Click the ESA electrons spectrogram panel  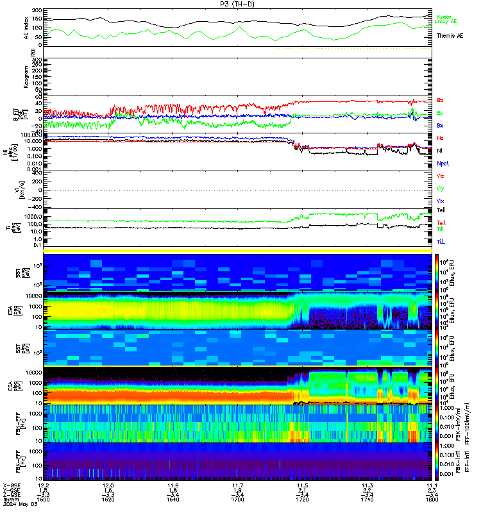(x=237, y=386)
